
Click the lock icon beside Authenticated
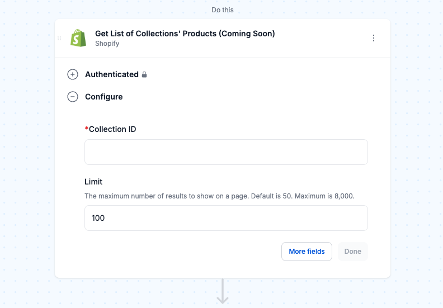coord(144,74)
